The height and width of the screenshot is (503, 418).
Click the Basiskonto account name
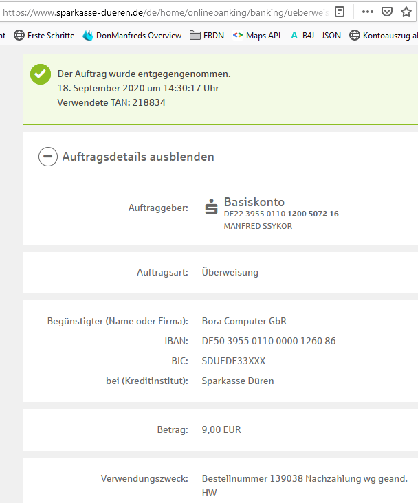(x=254, y=202)
